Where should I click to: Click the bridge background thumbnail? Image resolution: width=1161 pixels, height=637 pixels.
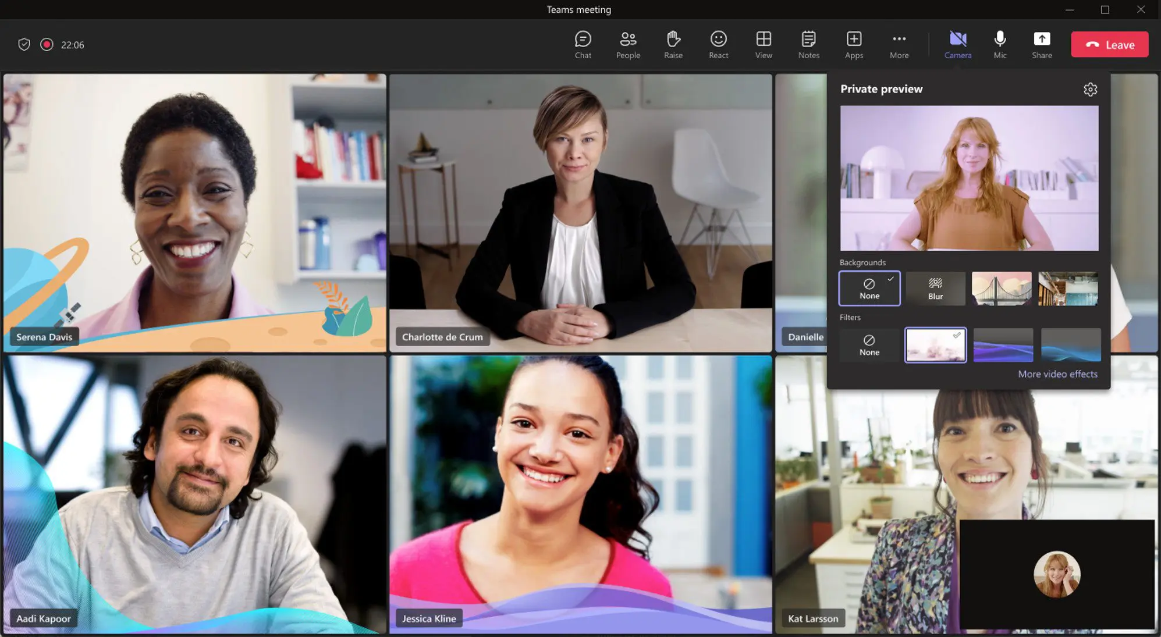point(1002,288)
